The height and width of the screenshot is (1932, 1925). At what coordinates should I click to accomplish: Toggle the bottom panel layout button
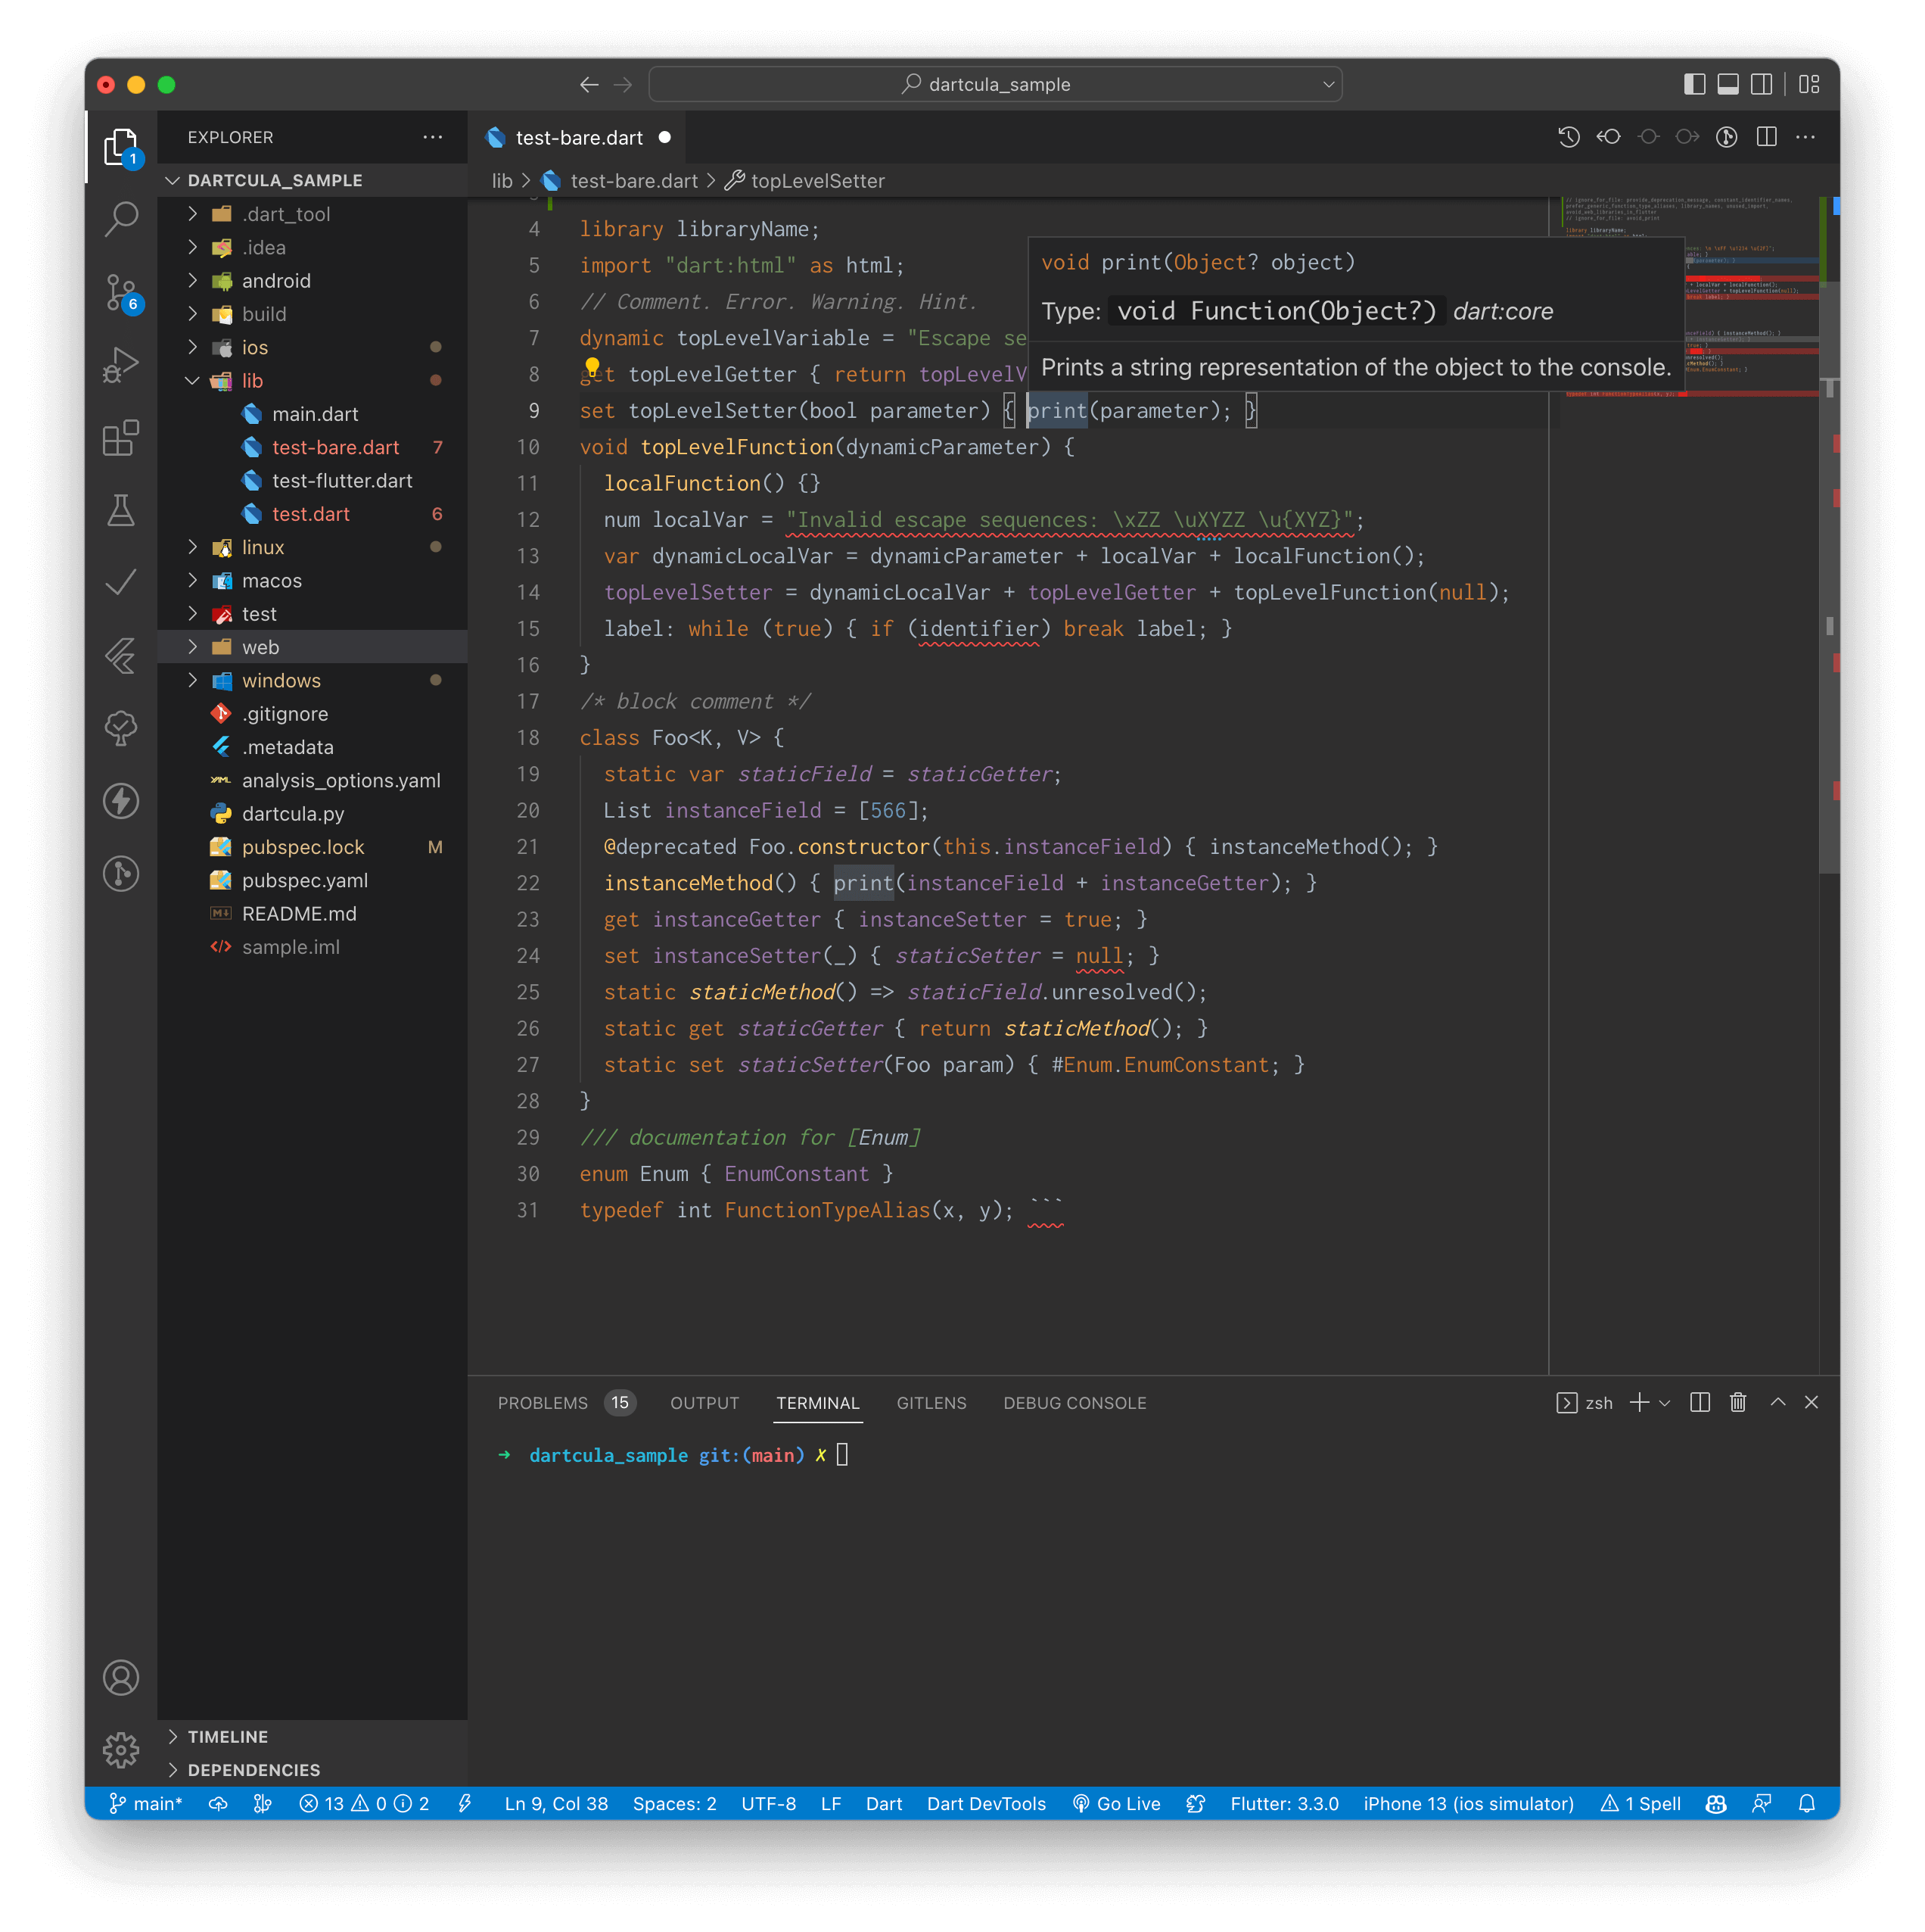1728,84
